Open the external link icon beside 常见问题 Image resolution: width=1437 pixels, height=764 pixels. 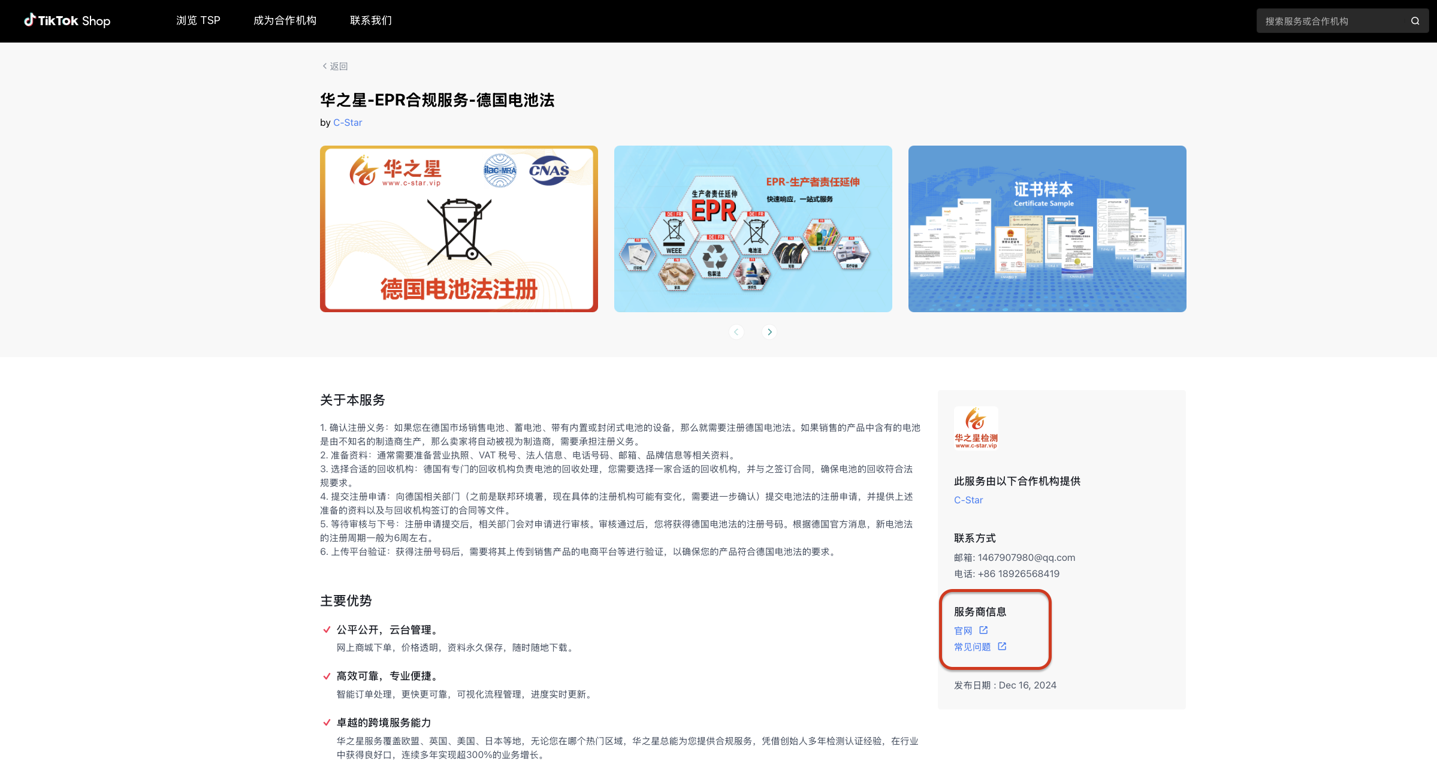pos(1001,646)
